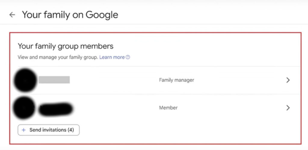Click the member's redacted name
The height and width of the screenshot is (150, 308).
point(56,109)
